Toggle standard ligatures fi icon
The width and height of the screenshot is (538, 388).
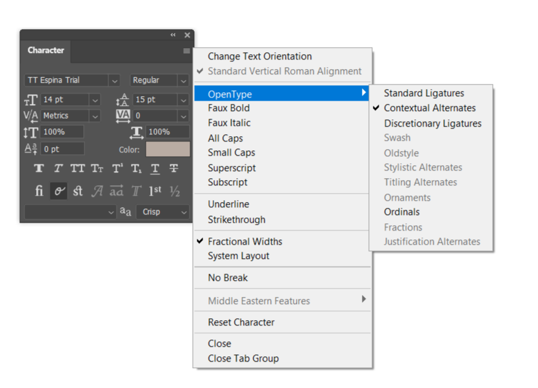point(39,191)
